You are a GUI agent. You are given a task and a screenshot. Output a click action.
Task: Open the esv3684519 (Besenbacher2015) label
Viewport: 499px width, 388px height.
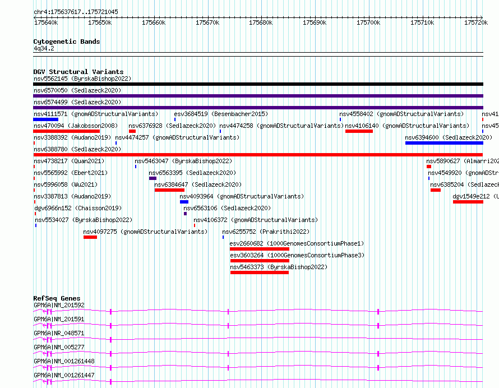click(x=221, y=114)
